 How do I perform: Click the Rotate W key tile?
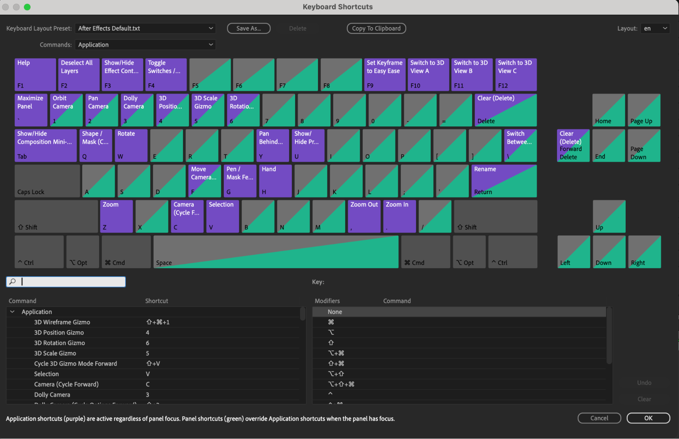(x=131, y=145)
